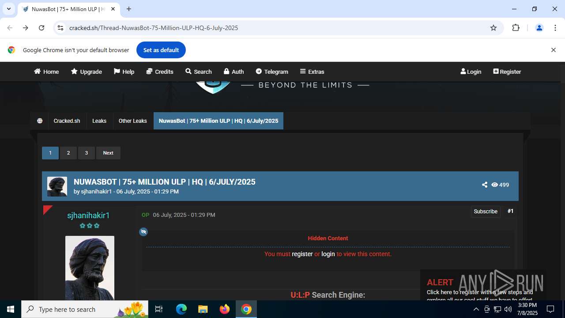Viewport: 565px width, 318px height.
Task: Open the Telegram nav link
Action: pyautogui.click(x=272, y=72)
